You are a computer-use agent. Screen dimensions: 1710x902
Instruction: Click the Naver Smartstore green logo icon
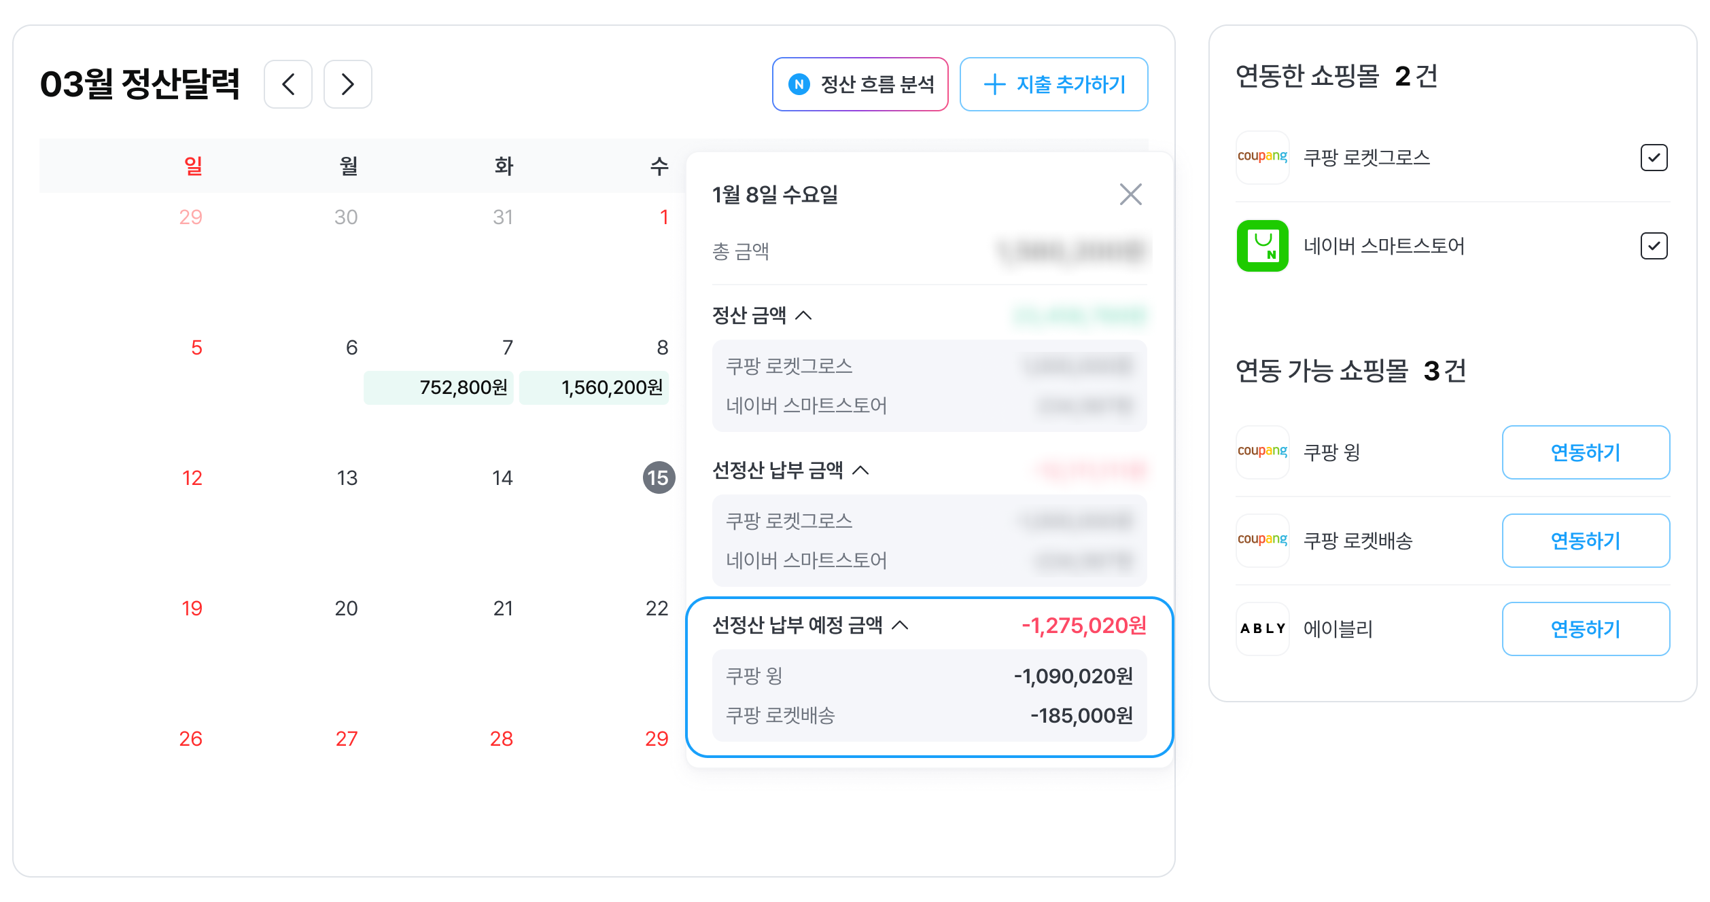tap(1262, 246)
